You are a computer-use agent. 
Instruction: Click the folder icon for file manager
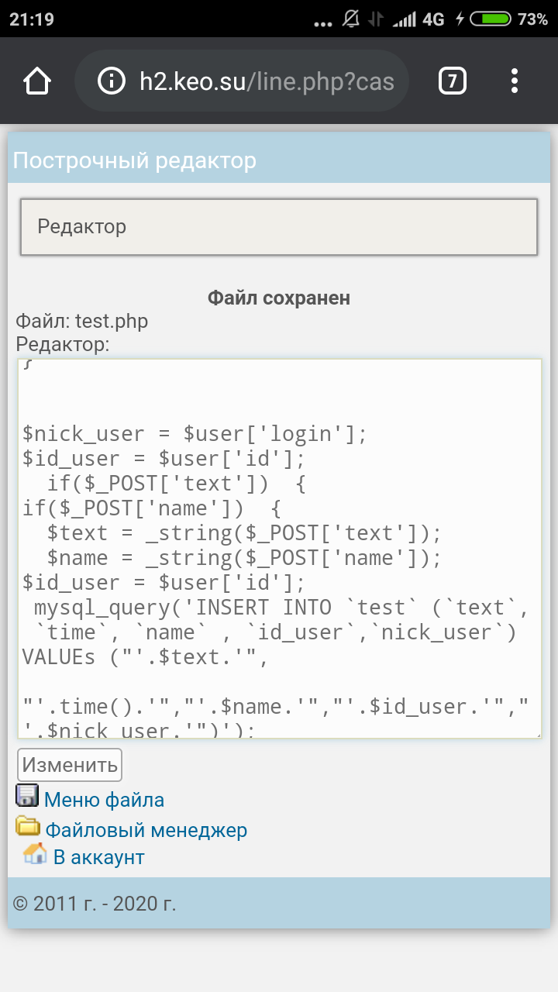(29, 827)
